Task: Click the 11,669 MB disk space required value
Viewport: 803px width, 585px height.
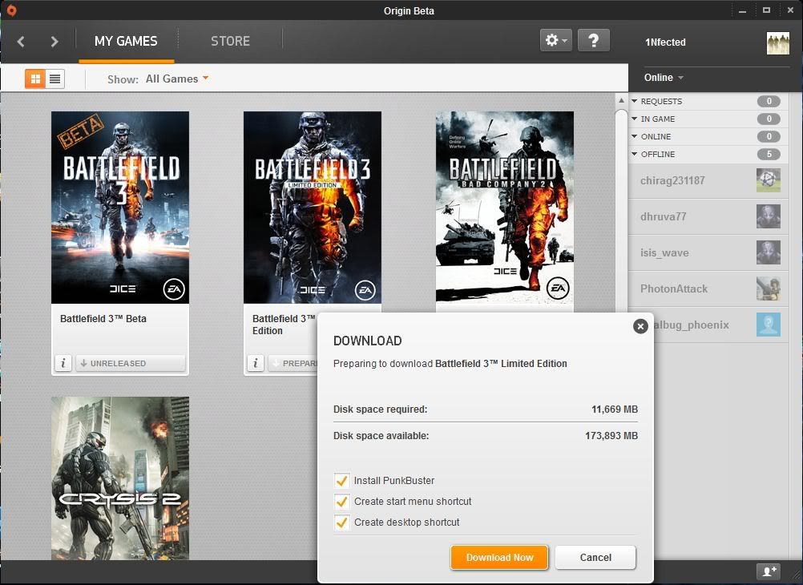Action: [615, 409]
